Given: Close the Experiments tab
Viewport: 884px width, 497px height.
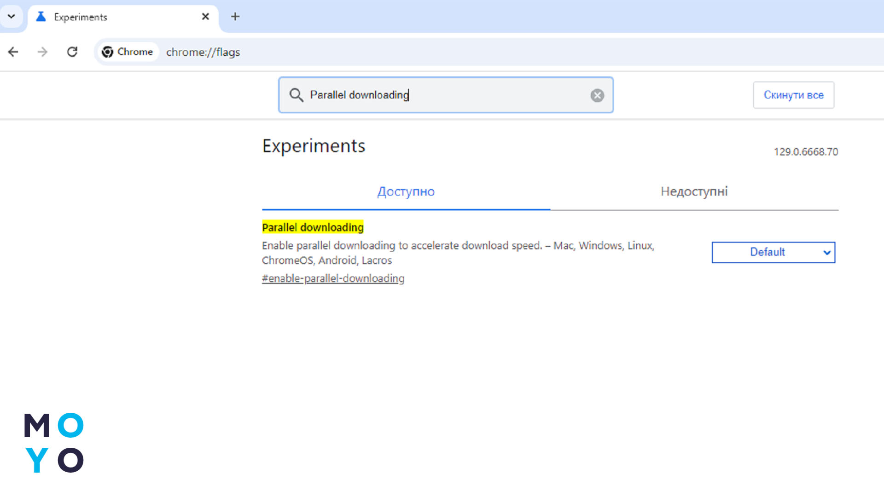Looking at the screenshot, I should (205, 17).
